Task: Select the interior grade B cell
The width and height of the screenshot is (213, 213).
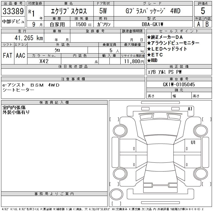Action: [x=207, y=24]
